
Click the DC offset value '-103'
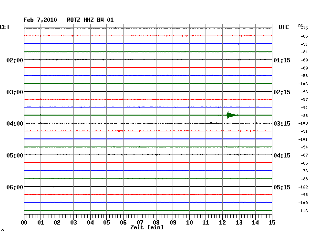303,123
